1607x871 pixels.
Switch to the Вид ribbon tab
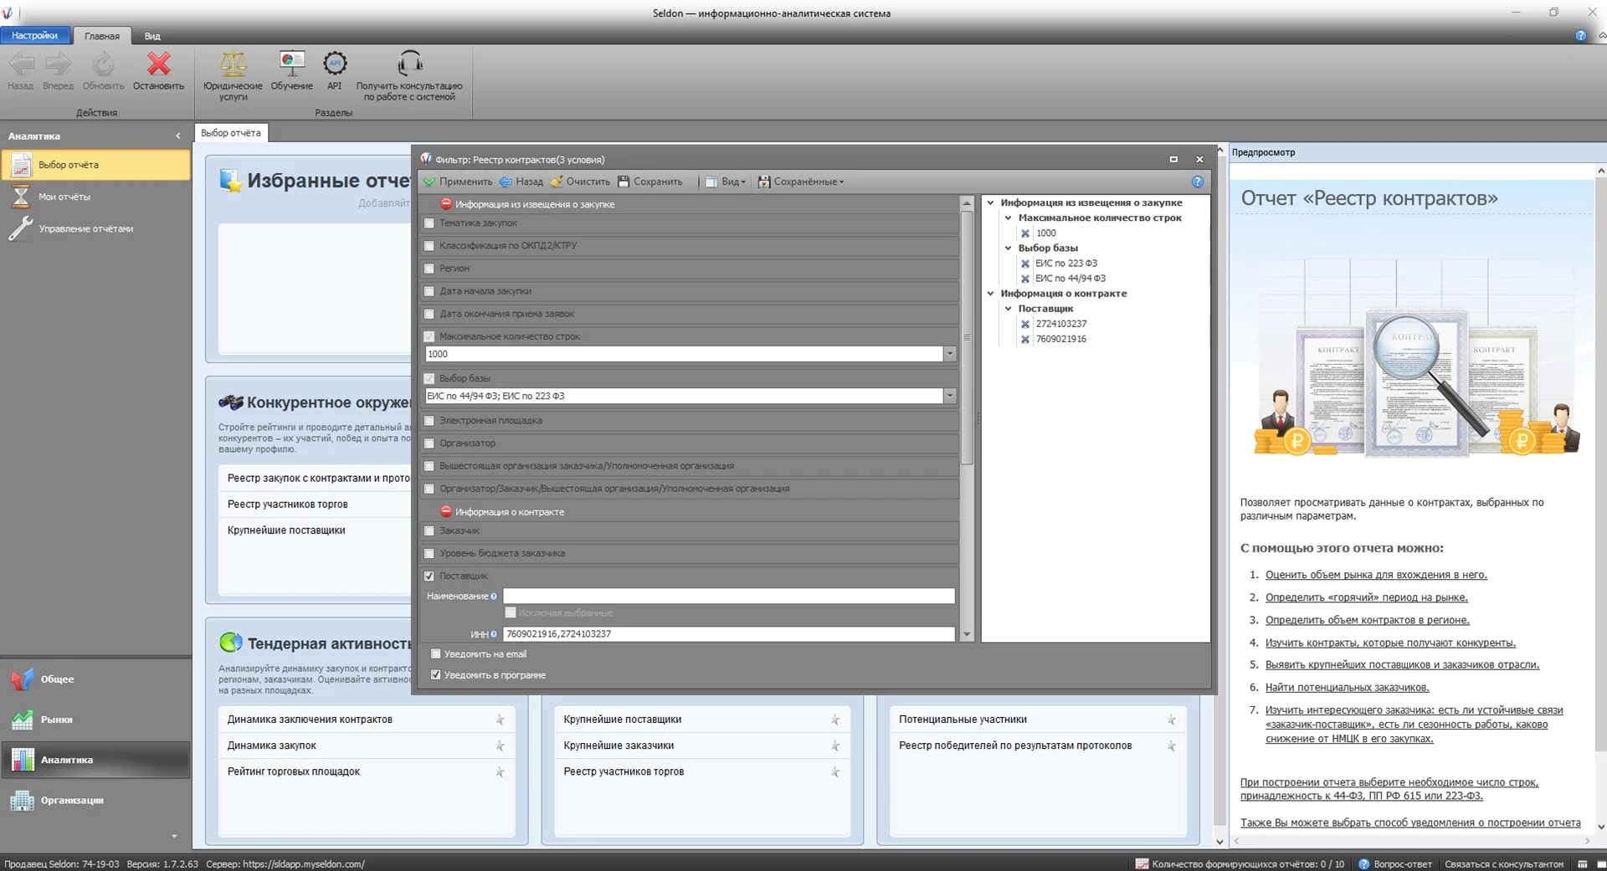[151, 36]
